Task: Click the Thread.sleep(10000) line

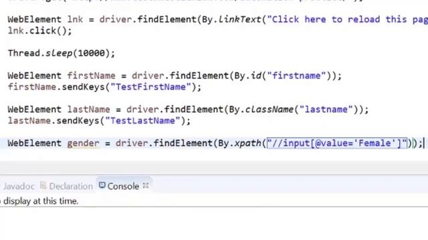Action: coord(62,53)
